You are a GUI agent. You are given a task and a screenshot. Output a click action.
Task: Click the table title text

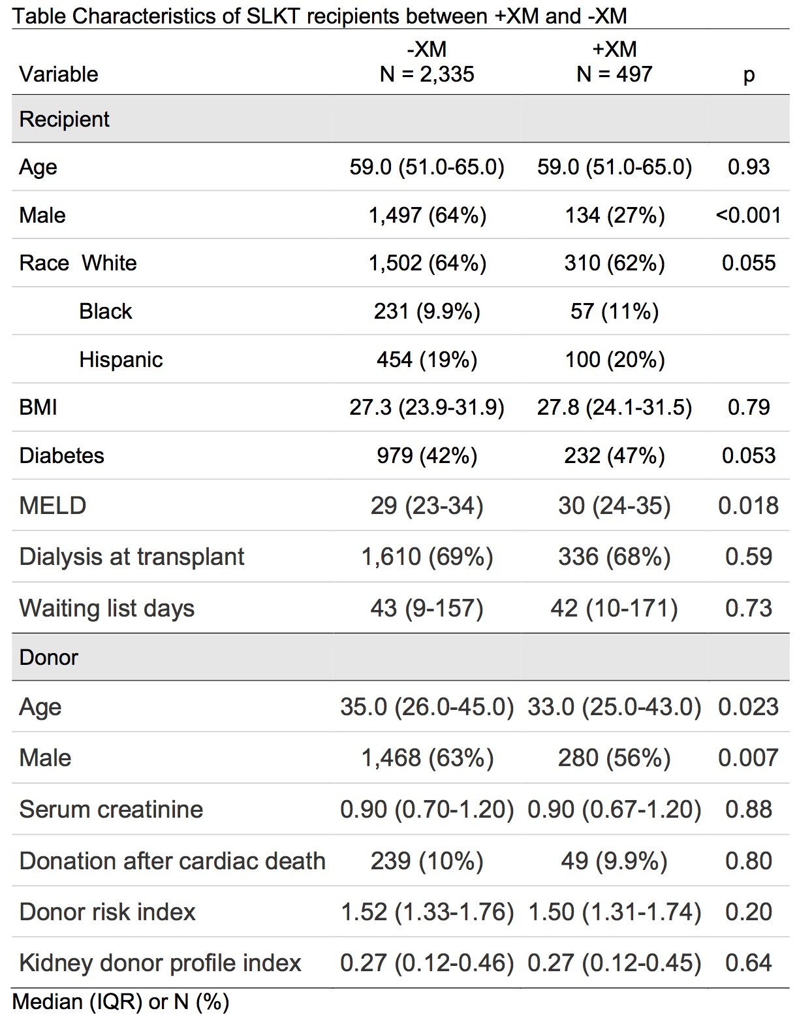tap(319, 16)
